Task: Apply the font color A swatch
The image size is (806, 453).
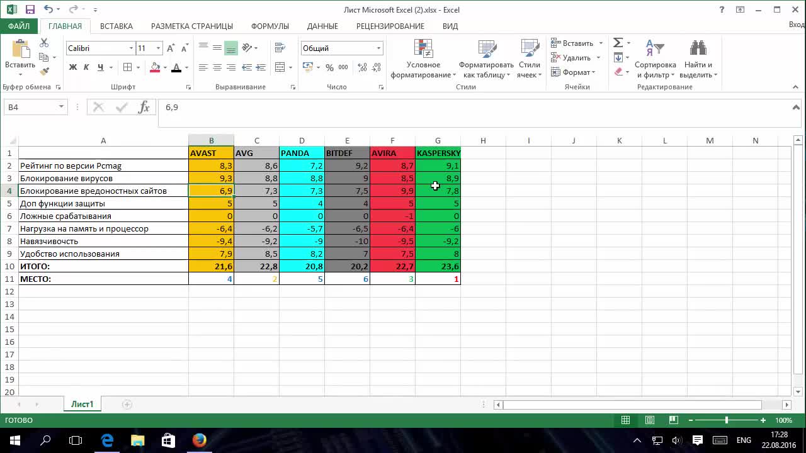Action: click(x=177, y=67)
